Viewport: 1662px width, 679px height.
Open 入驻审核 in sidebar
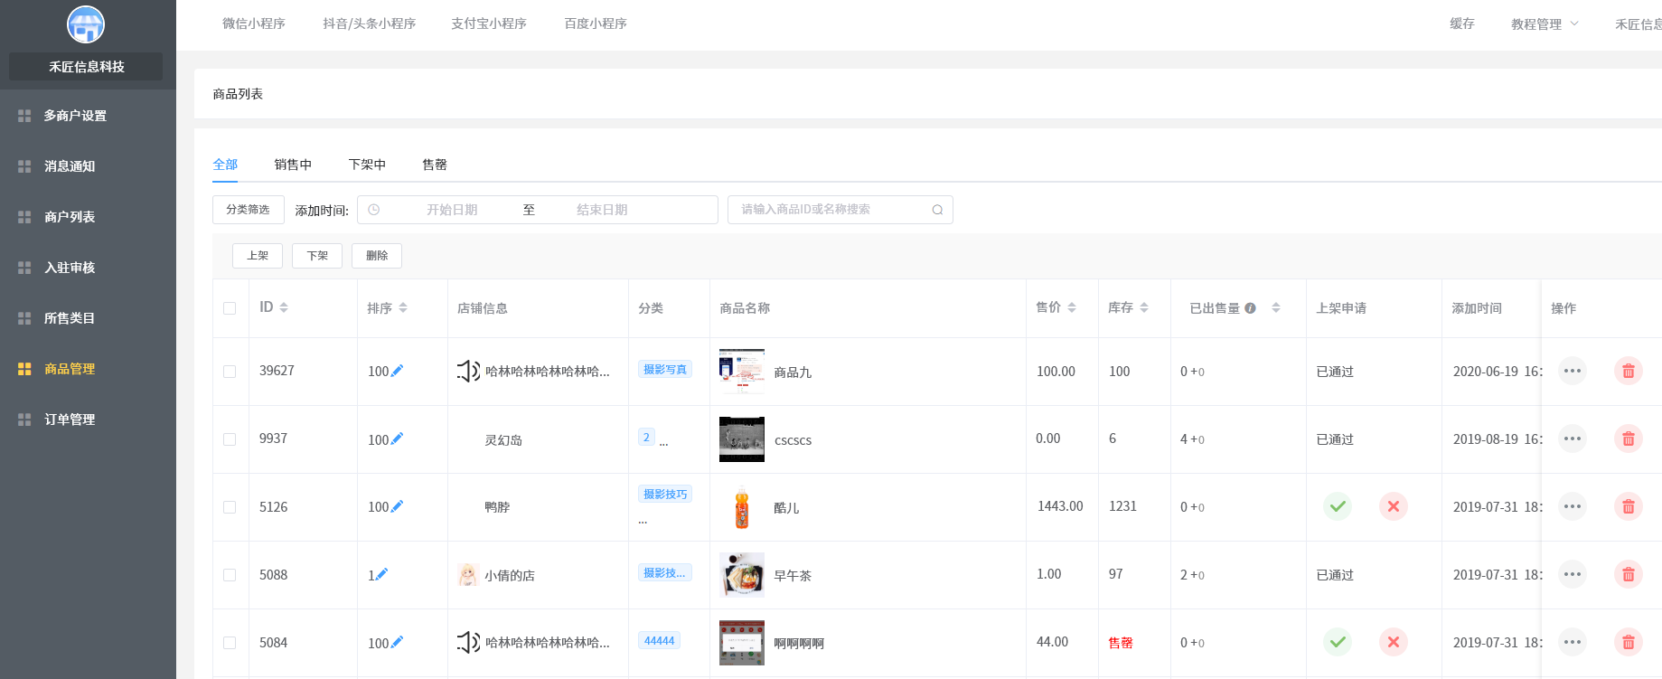70,268
